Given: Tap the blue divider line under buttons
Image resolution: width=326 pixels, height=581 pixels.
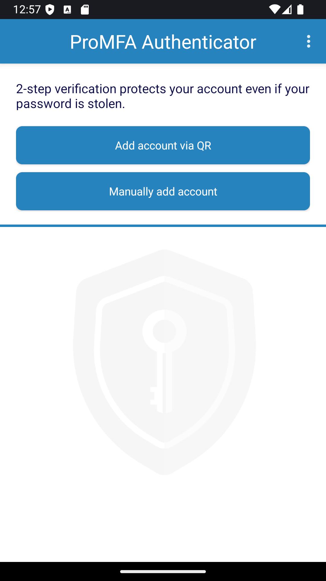Looking at the screenshot, I should (x=163, y=226).
